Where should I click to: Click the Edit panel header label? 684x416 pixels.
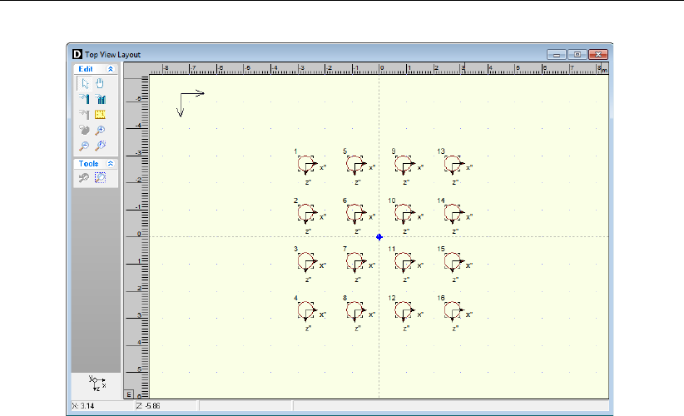point(86,69)
